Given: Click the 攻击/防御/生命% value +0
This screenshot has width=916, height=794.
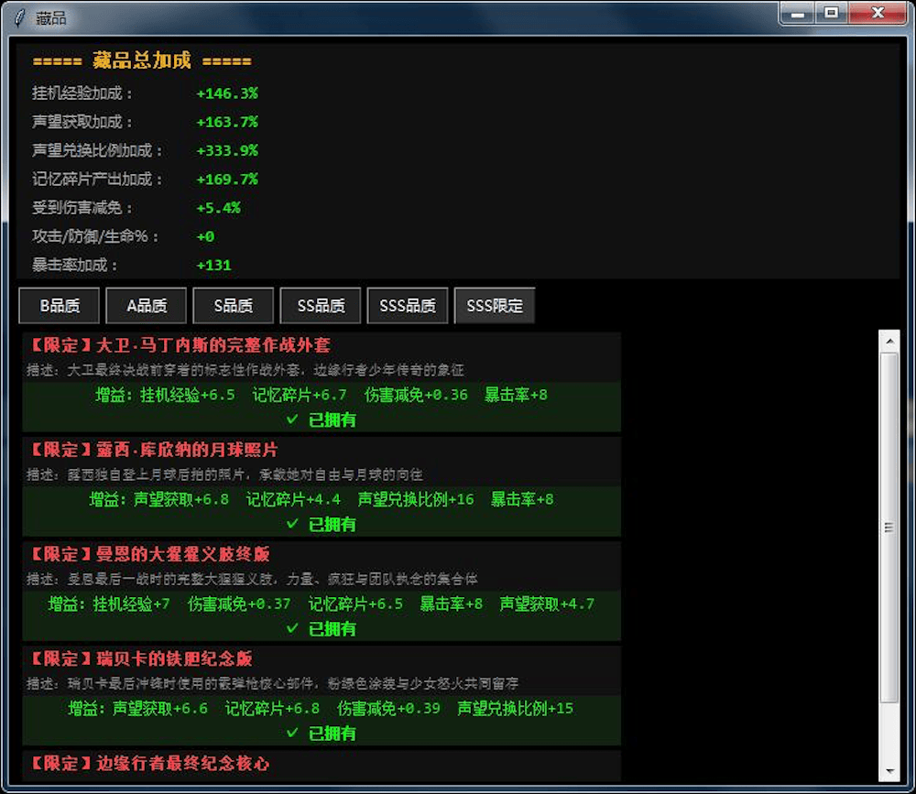Looking at the screenshot, I should [205, 236].
